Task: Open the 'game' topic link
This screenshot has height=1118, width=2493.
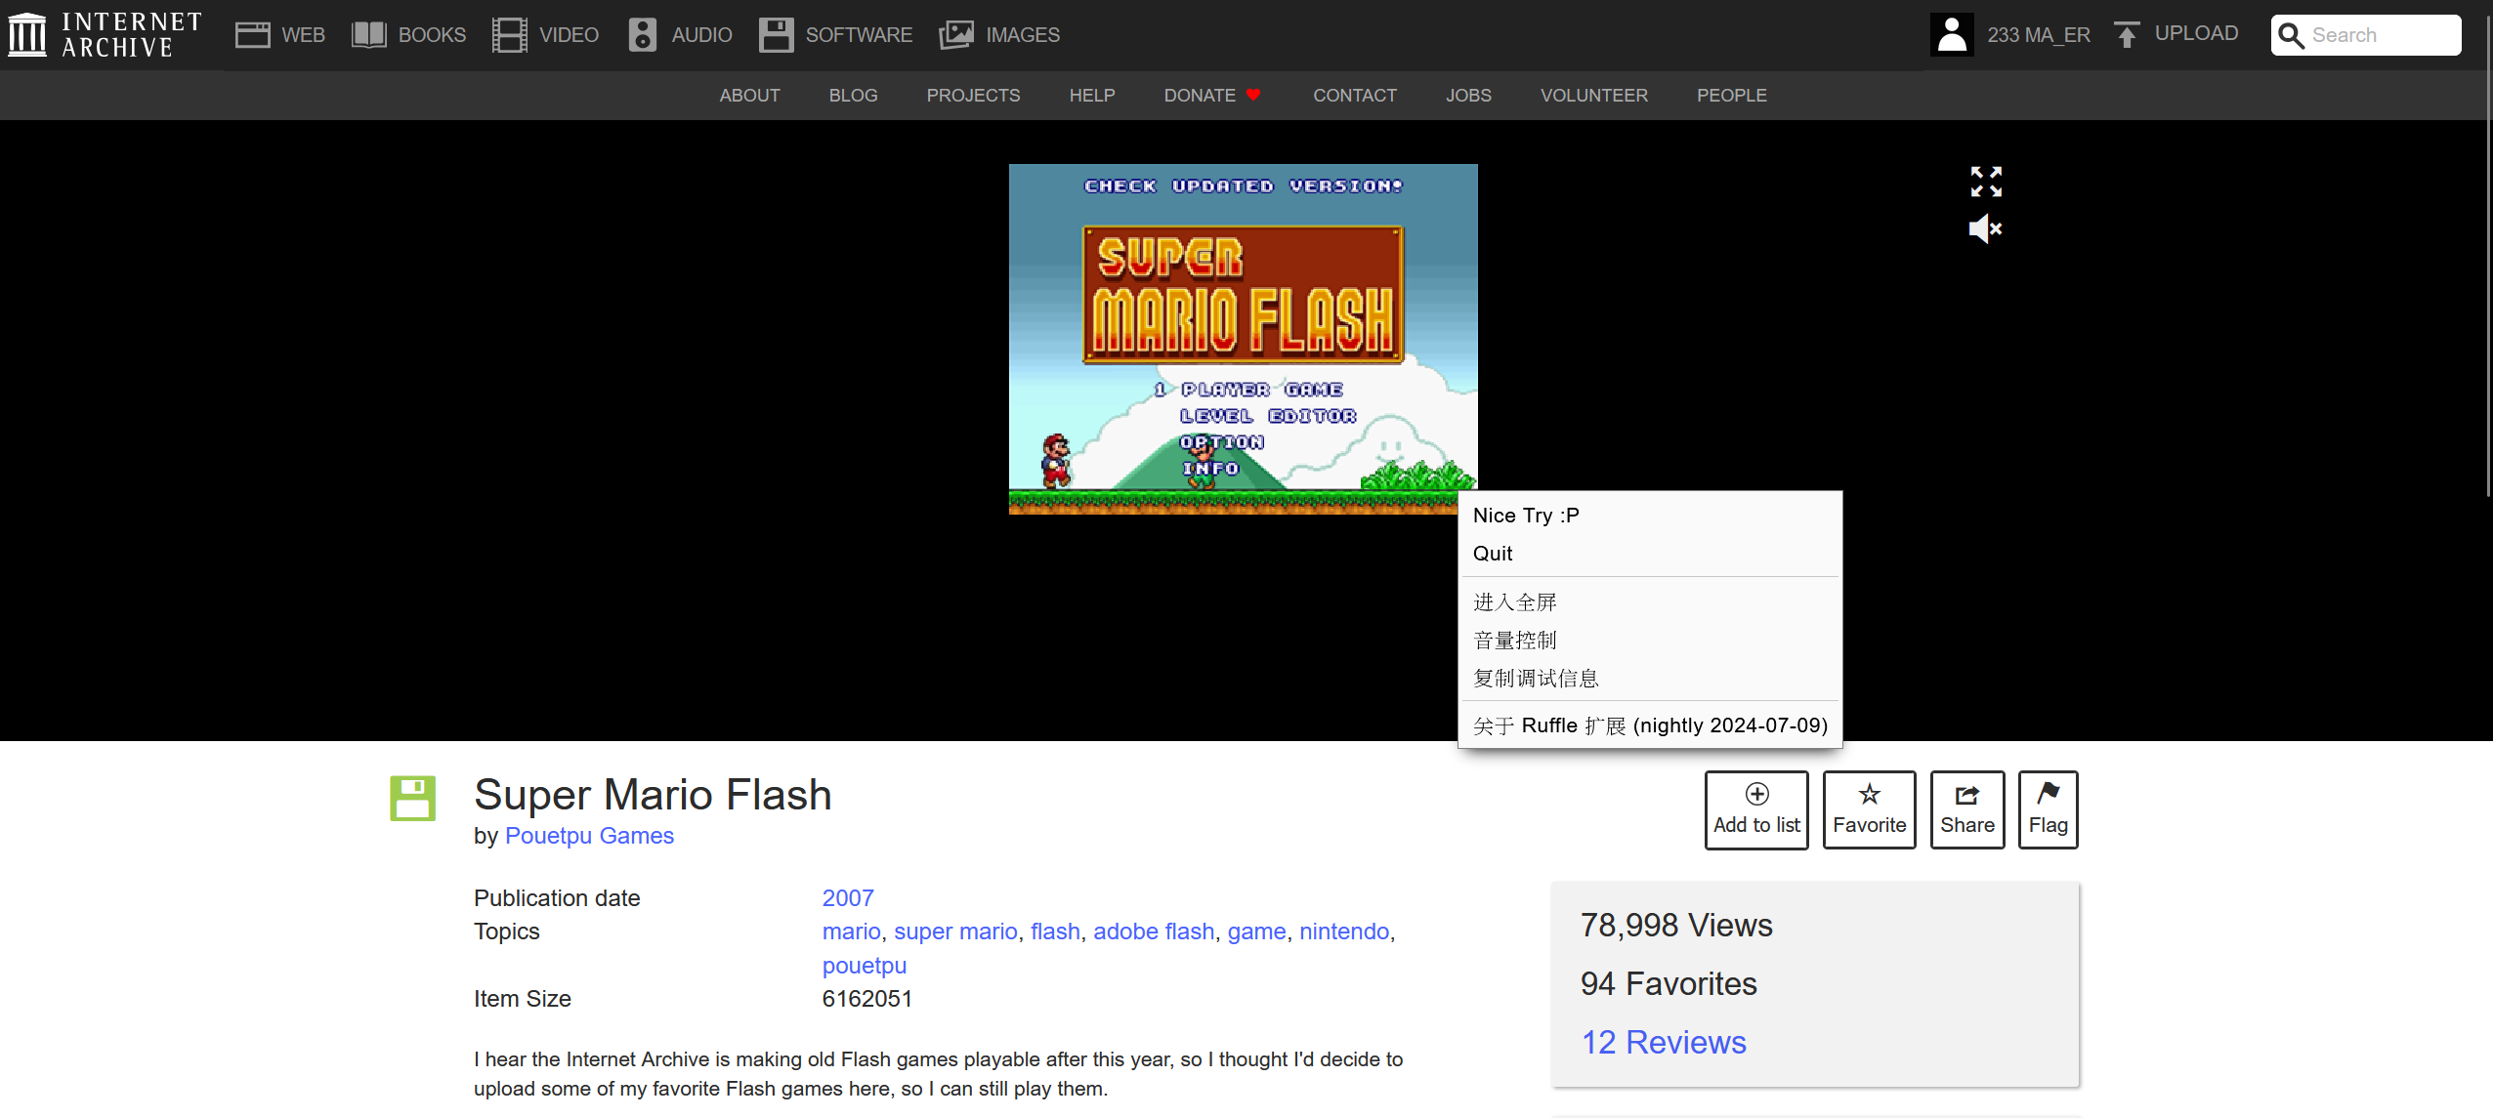Action: pos(1256,932)
